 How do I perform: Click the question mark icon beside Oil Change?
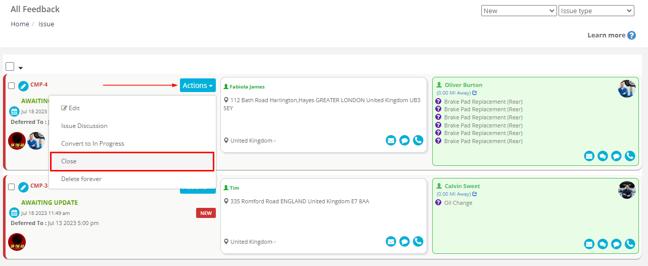click(439, 203)
